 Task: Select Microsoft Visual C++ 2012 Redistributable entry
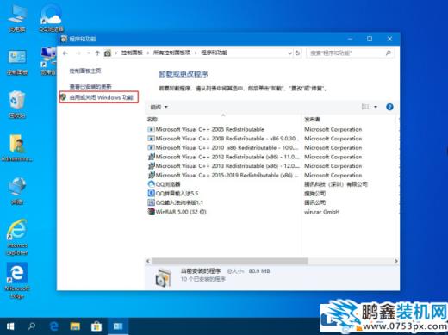tap(223, 157)
